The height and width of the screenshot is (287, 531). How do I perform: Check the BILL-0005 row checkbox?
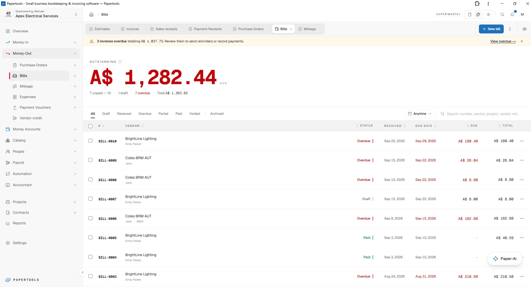click(90, 237)
